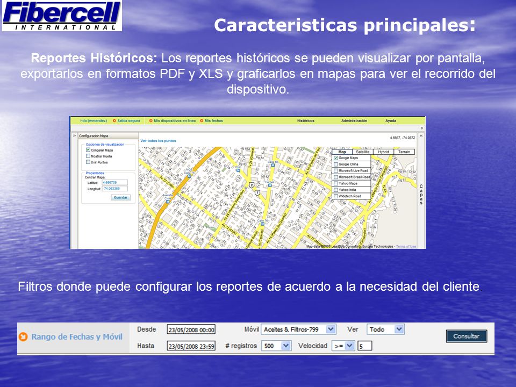Click the Calle 85 transit station icon

[x=273, y=165]
